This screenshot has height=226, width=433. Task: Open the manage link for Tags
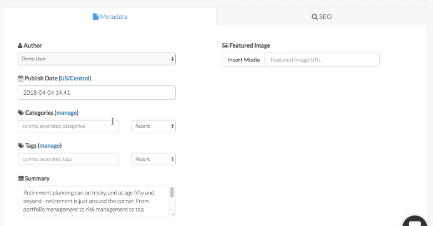(x=50, y=146)
